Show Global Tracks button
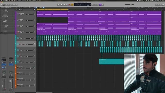Screen dimensions: 165x93 [x=34, y=10]
